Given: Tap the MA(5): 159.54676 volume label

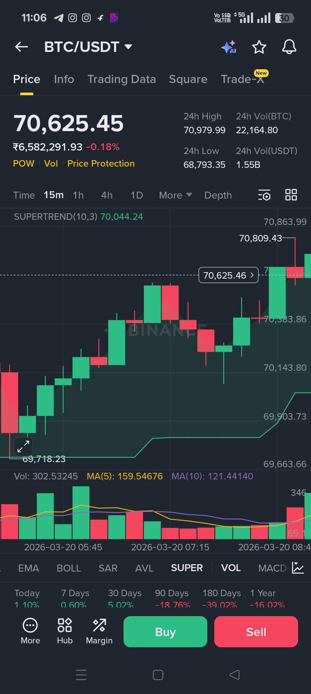Looking at the screenshot, I should tap(125, 476).
